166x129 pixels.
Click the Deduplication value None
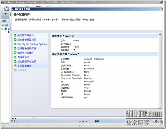point(87,72)
